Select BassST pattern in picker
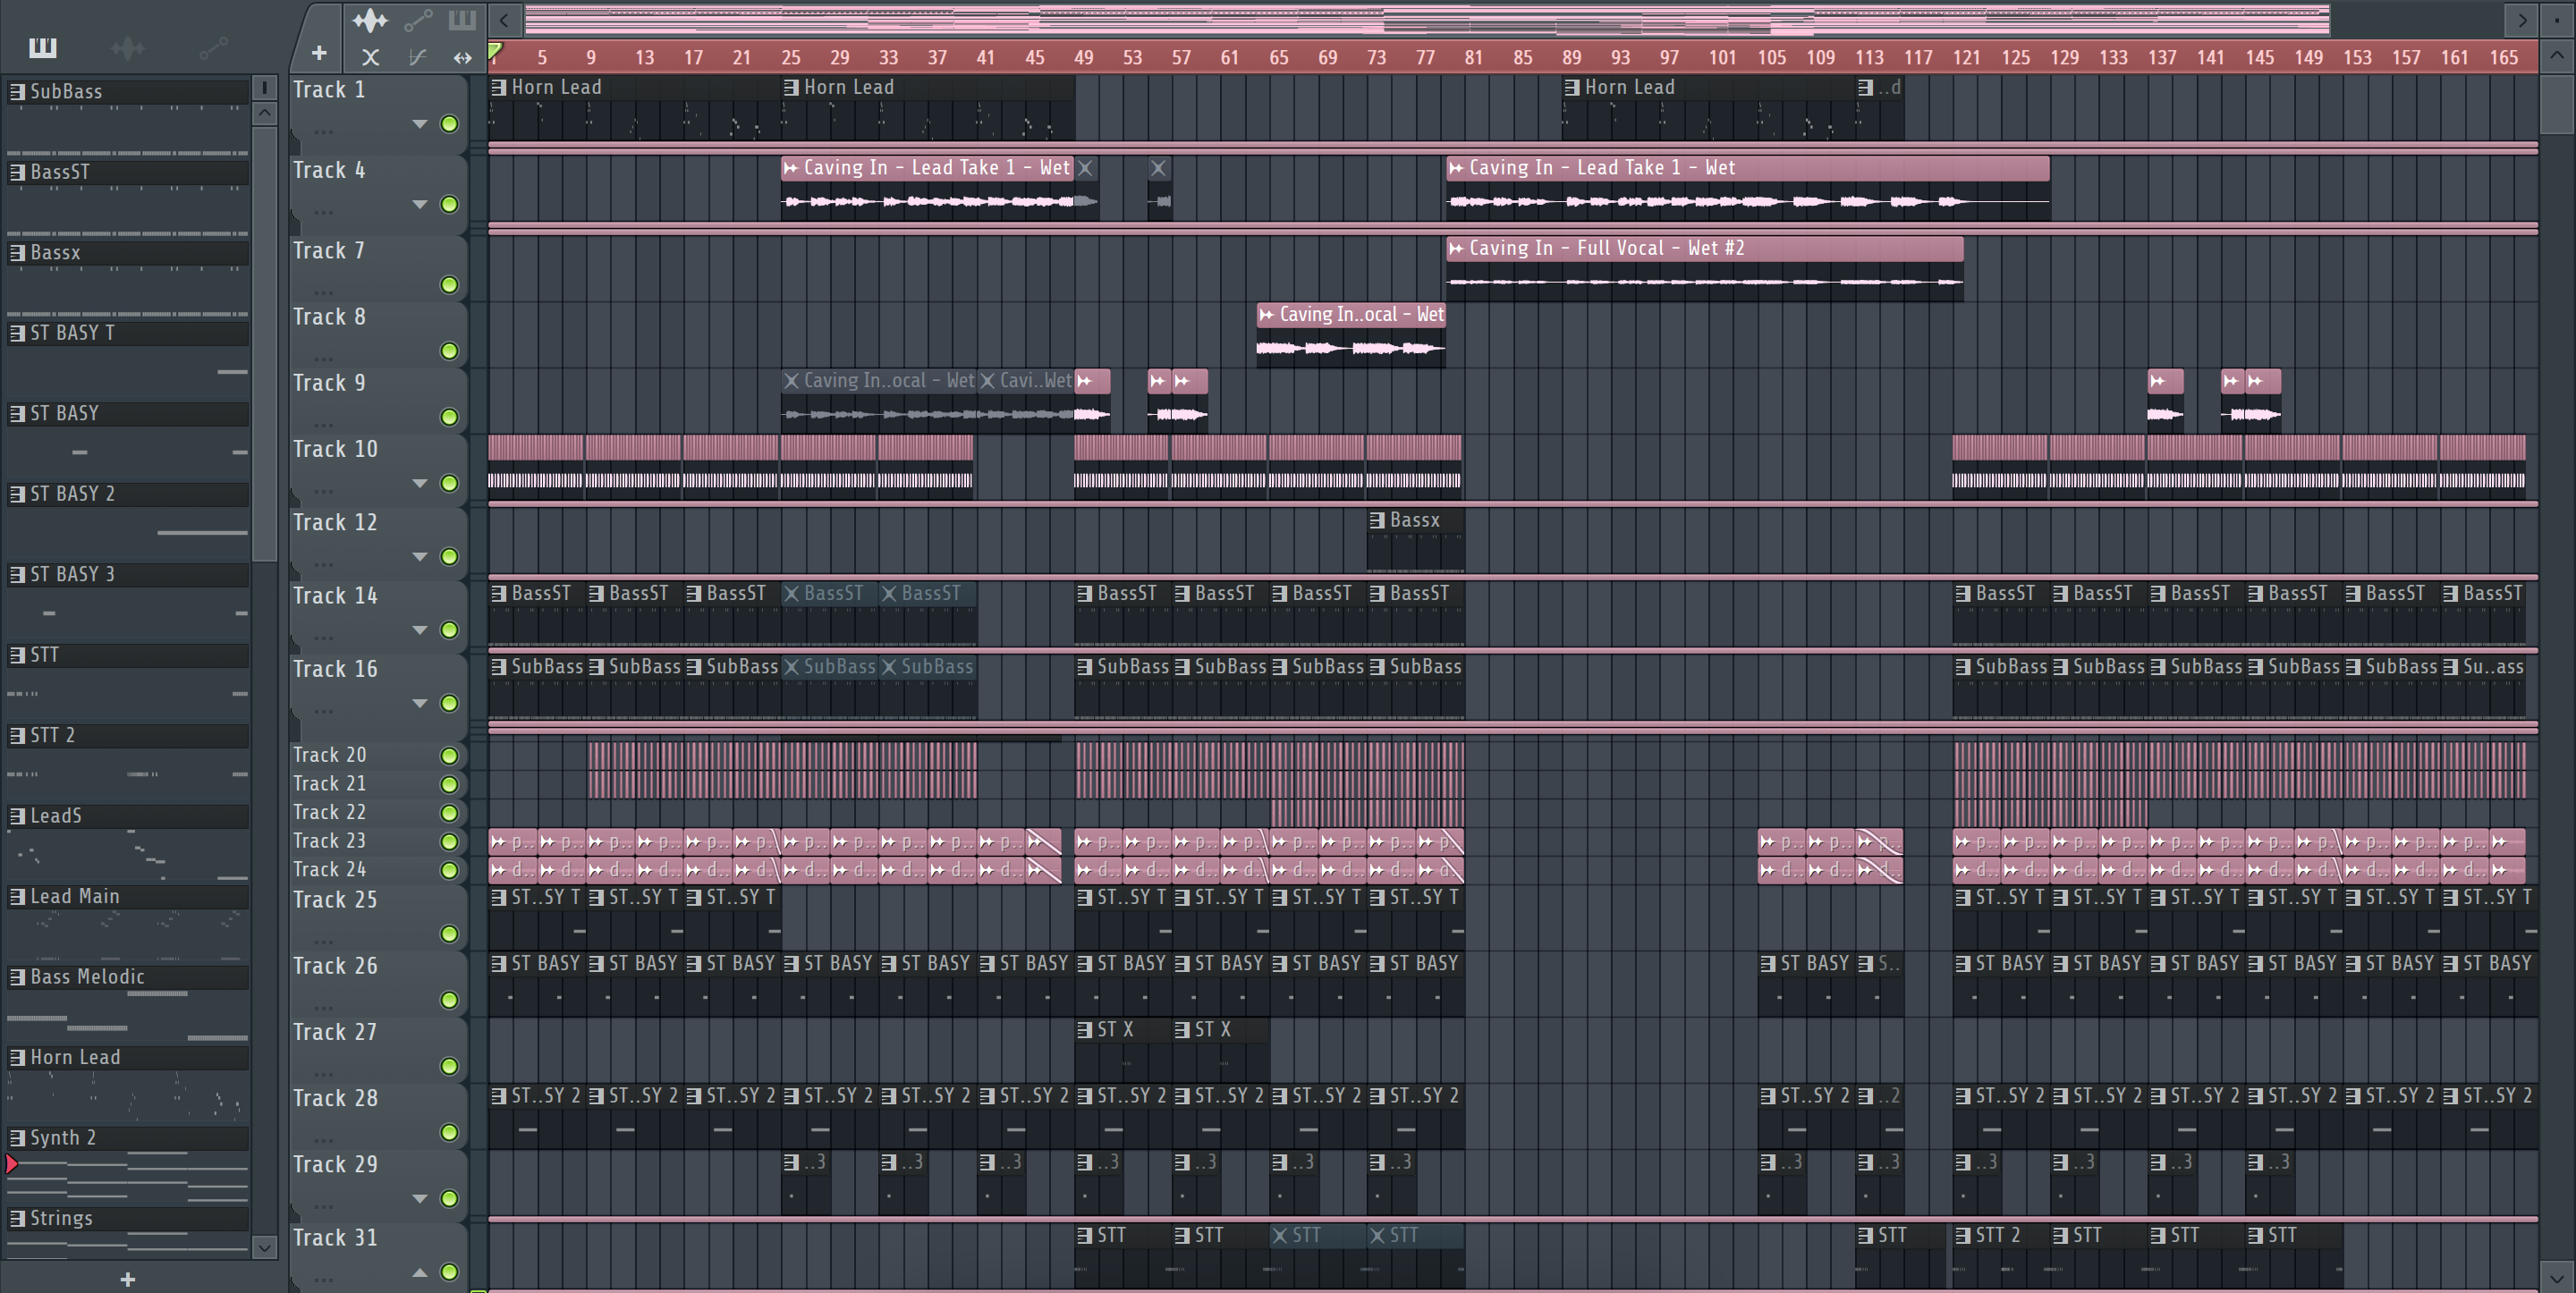 [x=128, y=172]
